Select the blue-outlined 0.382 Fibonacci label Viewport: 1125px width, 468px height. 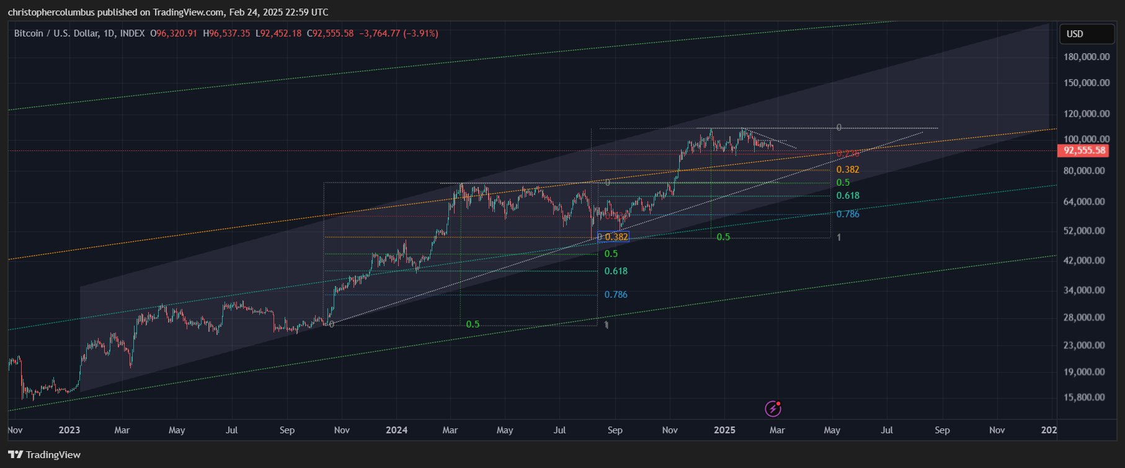click(615, 237)
